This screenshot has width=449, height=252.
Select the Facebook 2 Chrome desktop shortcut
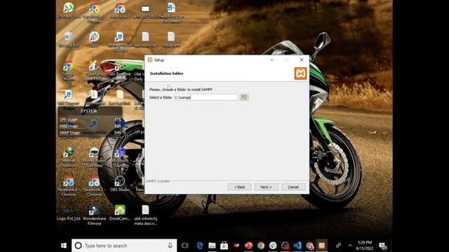120,10
